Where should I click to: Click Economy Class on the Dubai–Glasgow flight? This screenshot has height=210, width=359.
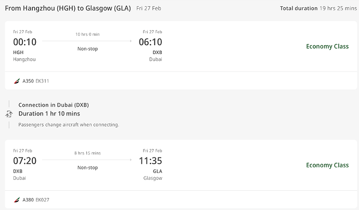click(327, 165)
